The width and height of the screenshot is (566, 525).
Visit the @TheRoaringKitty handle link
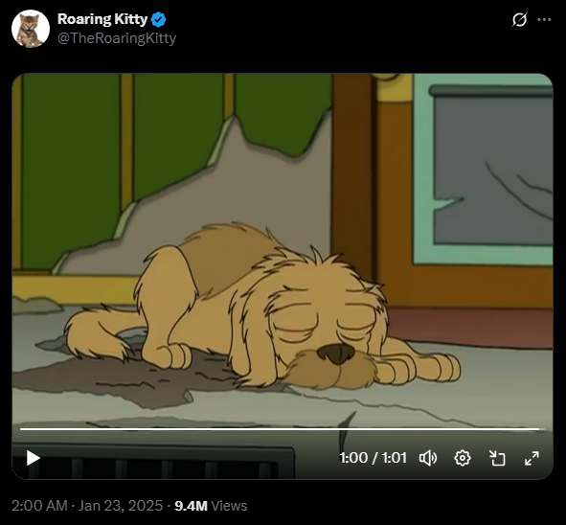click(117, 38)
